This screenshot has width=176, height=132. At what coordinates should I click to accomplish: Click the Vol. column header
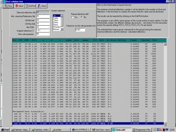[95, 40]
